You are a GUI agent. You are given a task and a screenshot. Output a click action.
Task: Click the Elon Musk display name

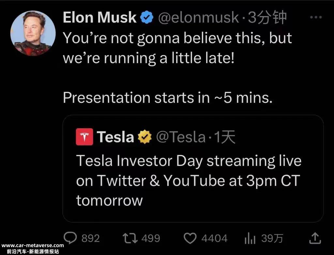(99, 17)
